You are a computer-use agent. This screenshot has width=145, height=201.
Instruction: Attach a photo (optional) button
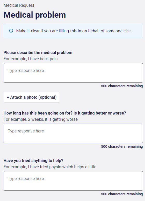[x=32, y=97]
